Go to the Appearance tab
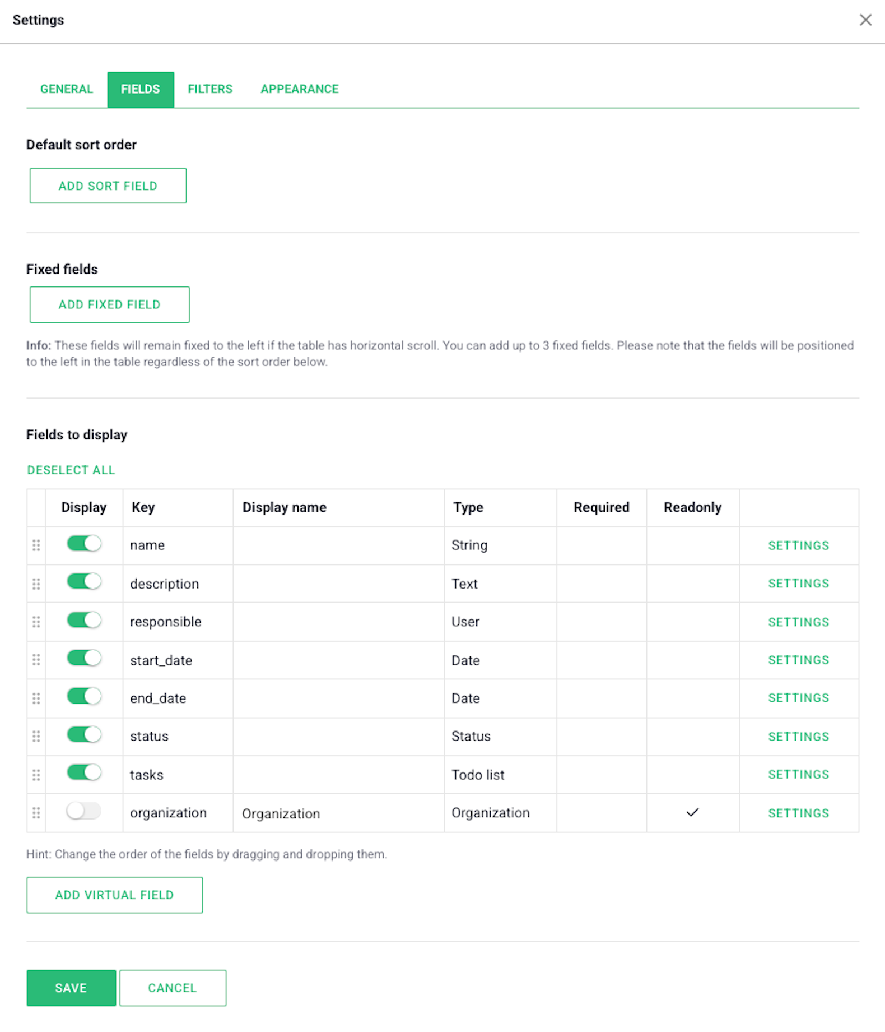Image resolution: width=885 pixels, height=1032 pixels. tap(300, 89)
